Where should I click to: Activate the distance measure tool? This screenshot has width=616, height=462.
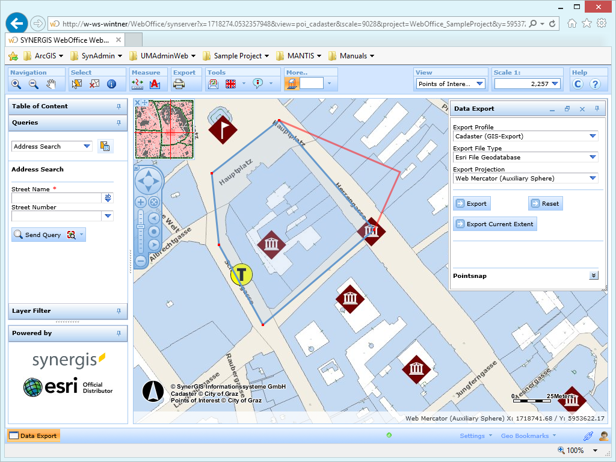(x=137, y=84)
